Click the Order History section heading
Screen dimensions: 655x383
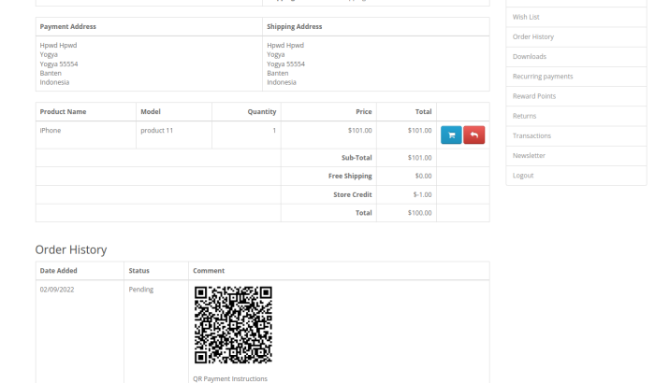click(71, 249)
